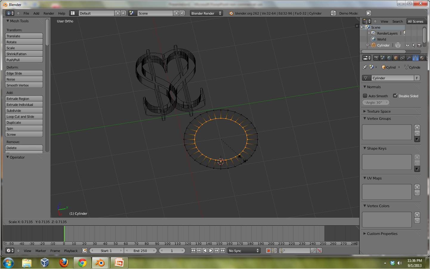Open the Material properties tab

(x=422, y=58)
